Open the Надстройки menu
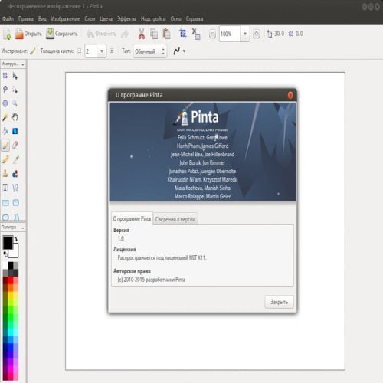This screenshot has width=383, height=383. click(153, 19)
